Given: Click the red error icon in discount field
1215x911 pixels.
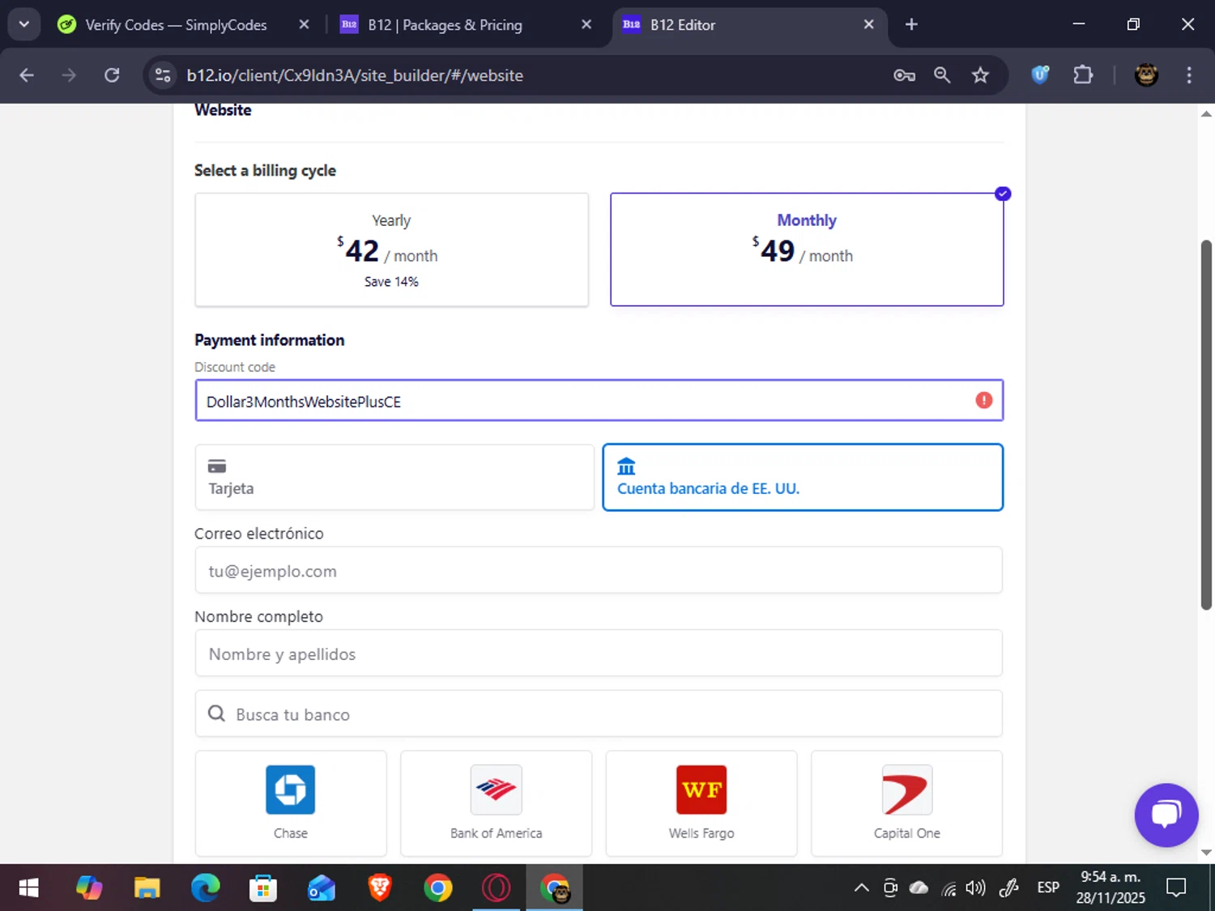Looking at the screenshot, I should (984, 400).
